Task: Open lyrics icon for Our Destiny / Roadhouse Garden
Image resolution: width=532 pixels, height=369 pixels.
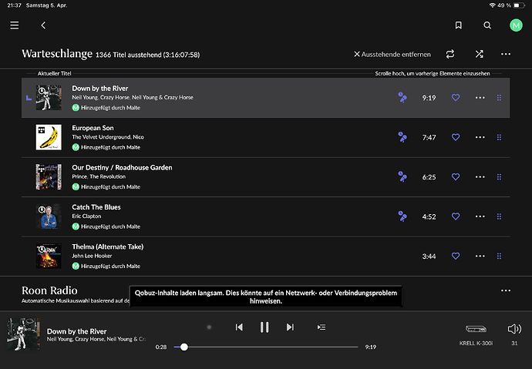Action: click(x=402, y=177)
